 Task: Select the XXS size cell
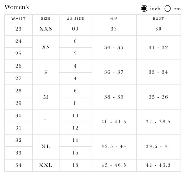tap(46, 29)
